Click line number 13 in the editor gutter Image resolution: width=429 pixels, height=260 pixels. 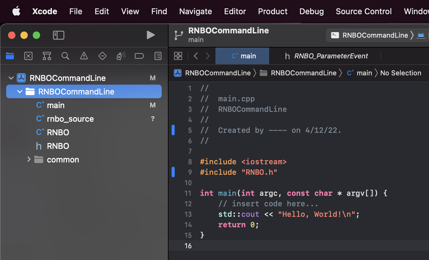pyautogui.click(x=188, y=214)
